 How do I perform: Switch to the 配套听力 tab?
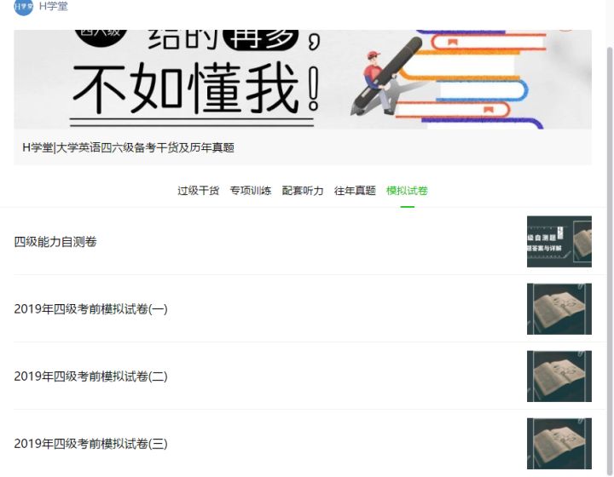click(x=302, y=191)
